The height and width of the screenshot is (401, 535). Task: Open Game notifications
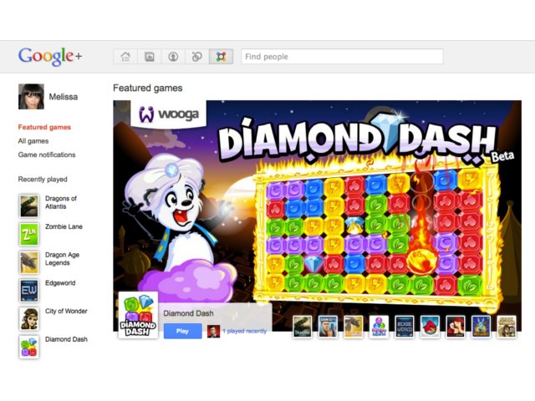point(47,155)
